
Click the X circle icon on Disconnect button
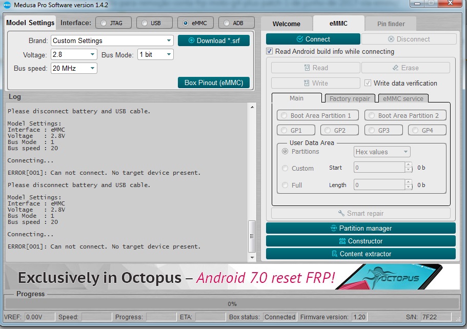(x=391, y=39)
